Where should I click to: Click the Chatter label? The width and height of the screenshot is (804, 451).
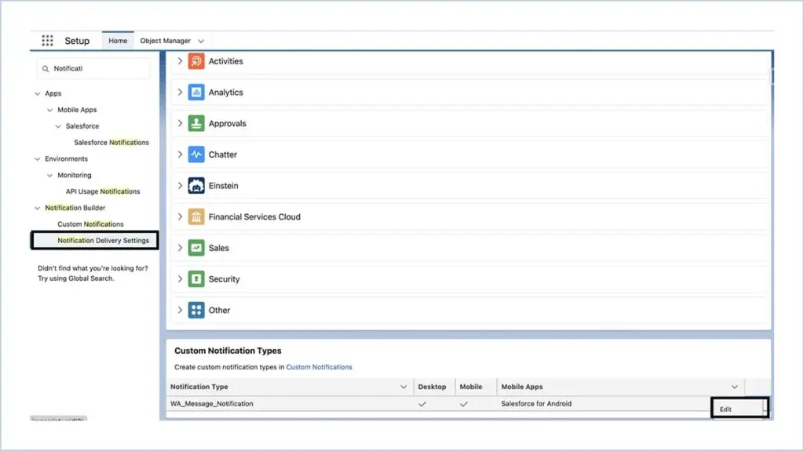(x=222, y=155)
